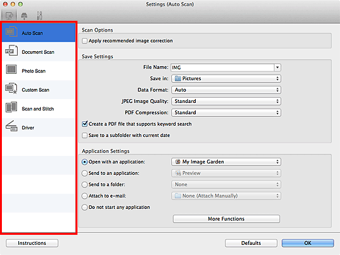Open the Data Format dropdown
The height and width of the screenshot is (255, 340).
[x=226, y=90]
